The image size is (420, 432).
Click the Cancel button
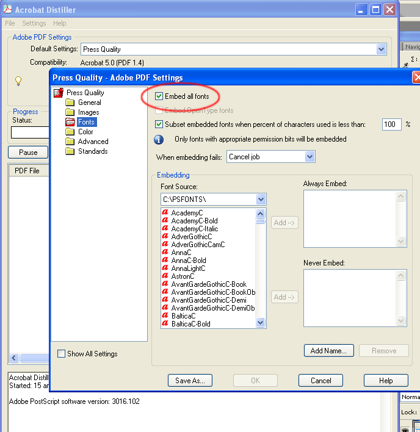click(x=320, y=381)
